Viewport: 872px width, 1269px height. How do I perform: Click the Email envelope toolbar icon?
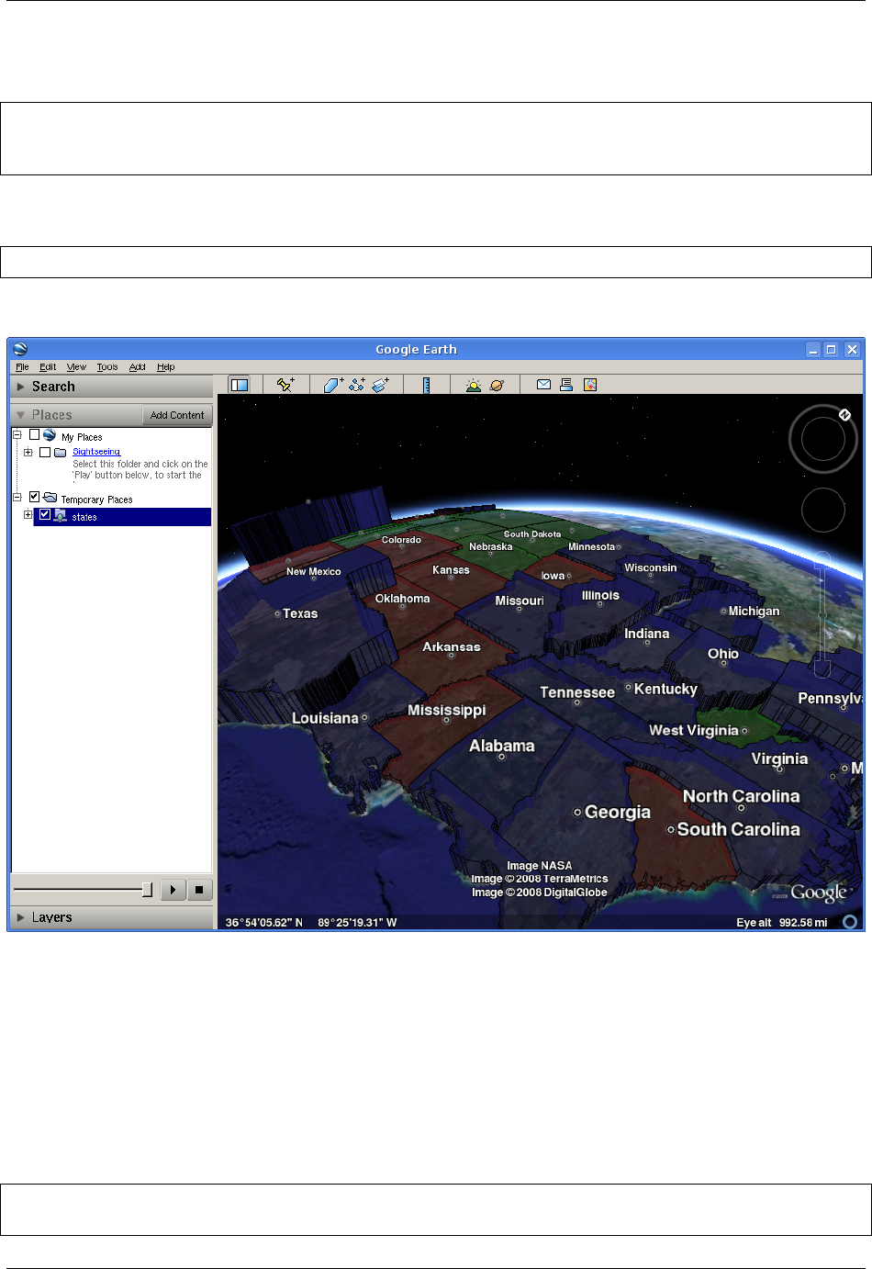pos(543,385)
